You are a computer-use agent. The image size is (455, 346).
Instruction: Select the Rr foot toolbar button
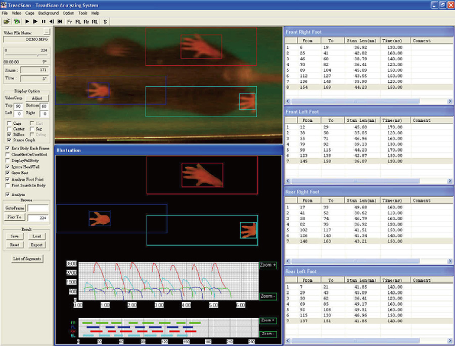86,22
